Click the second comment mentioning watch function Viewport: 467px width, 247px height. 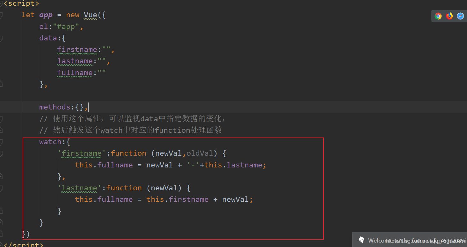click(131, 130)
